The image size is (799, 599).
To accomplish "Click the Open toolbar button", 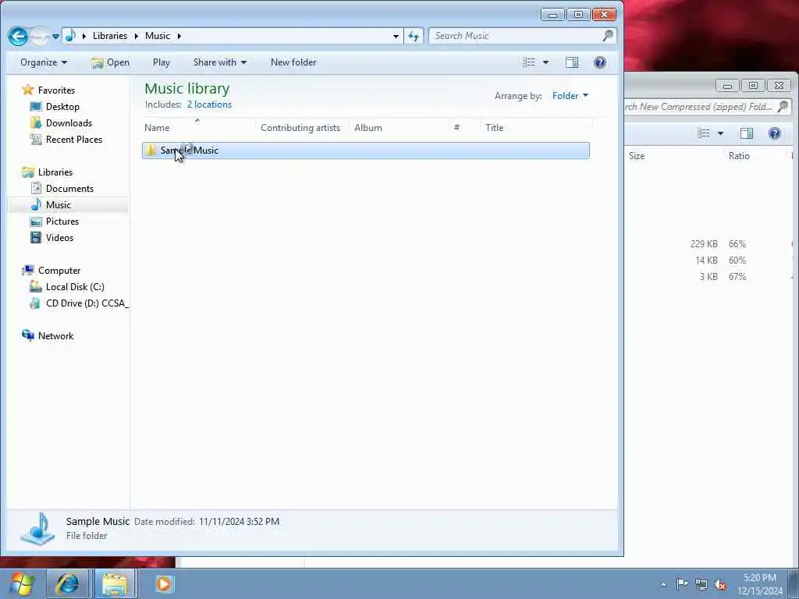I will tap(110, 62).
